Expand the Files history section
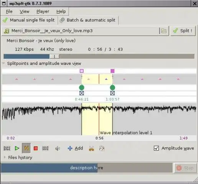This screenshot has width=198, height=184. 5,157
